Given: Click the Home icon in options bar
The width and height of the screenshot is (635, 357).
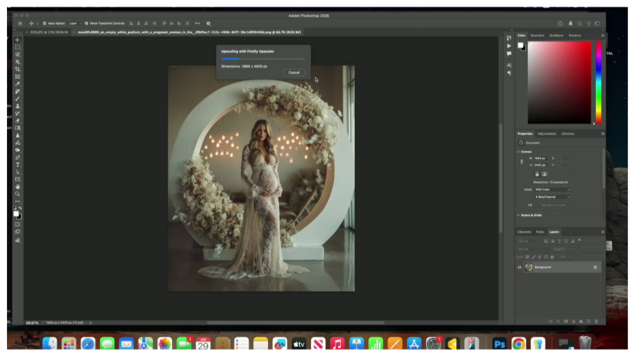Looking at the screenshot, I should pyautogui.click(x=20, y=23).
